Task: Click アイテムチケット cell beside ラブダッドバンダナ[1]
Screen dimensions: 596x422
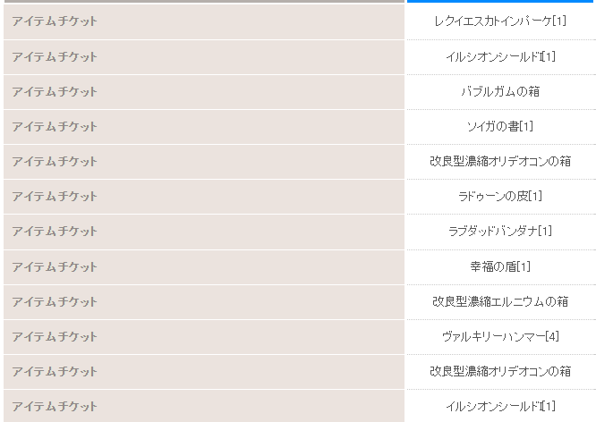Action: [x=204, y=232]
